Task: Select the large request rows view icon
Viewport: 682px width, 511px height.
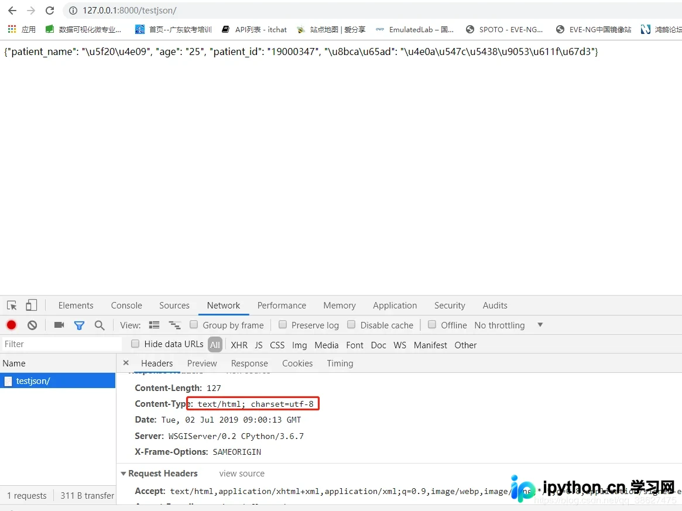Action: click(154, 325)
